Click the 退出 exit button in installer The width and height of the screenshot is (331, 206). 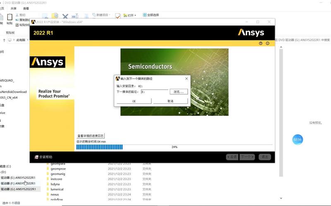(x=265, y=157)
